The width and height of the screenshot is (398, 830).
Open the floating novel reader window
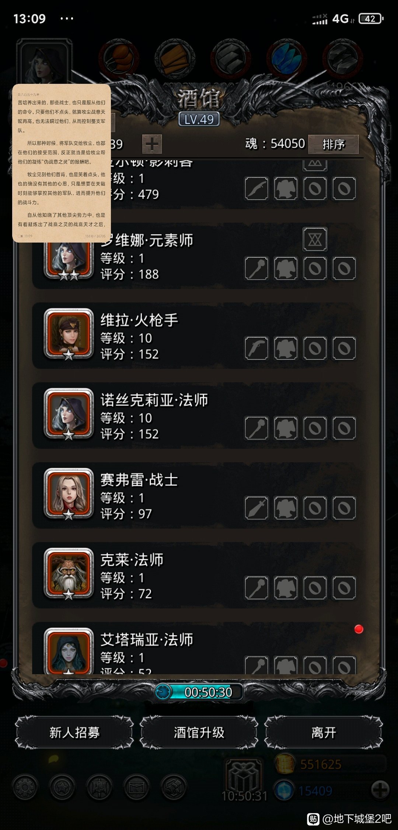pyautogui.click(x=62, y=163)
